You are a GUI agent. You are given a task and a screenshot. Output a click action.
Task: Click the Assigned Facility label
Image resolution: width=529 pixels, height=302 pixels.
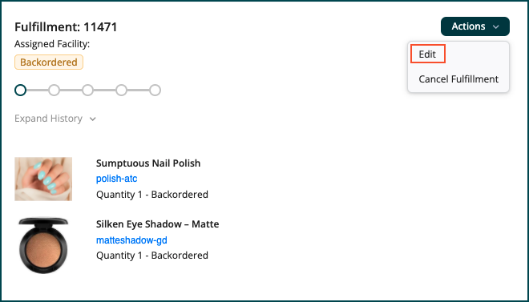pyautogui.click(x=52, y=44)
